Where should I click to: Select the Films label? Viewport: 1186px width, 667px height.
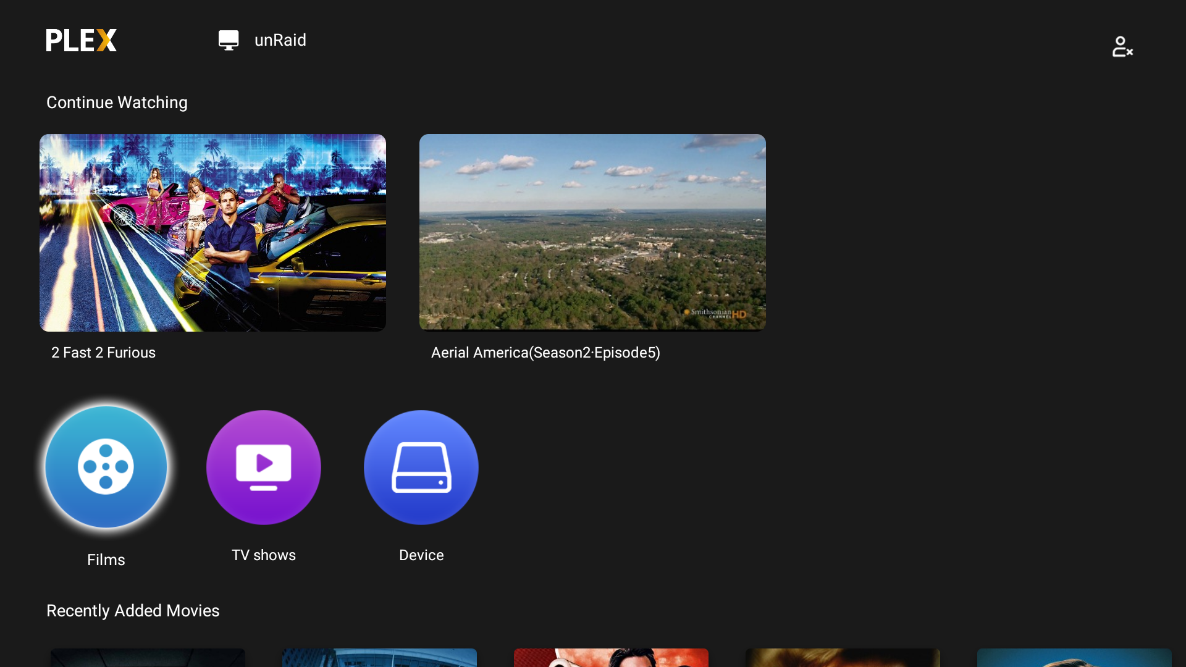[x=106, y=560]
